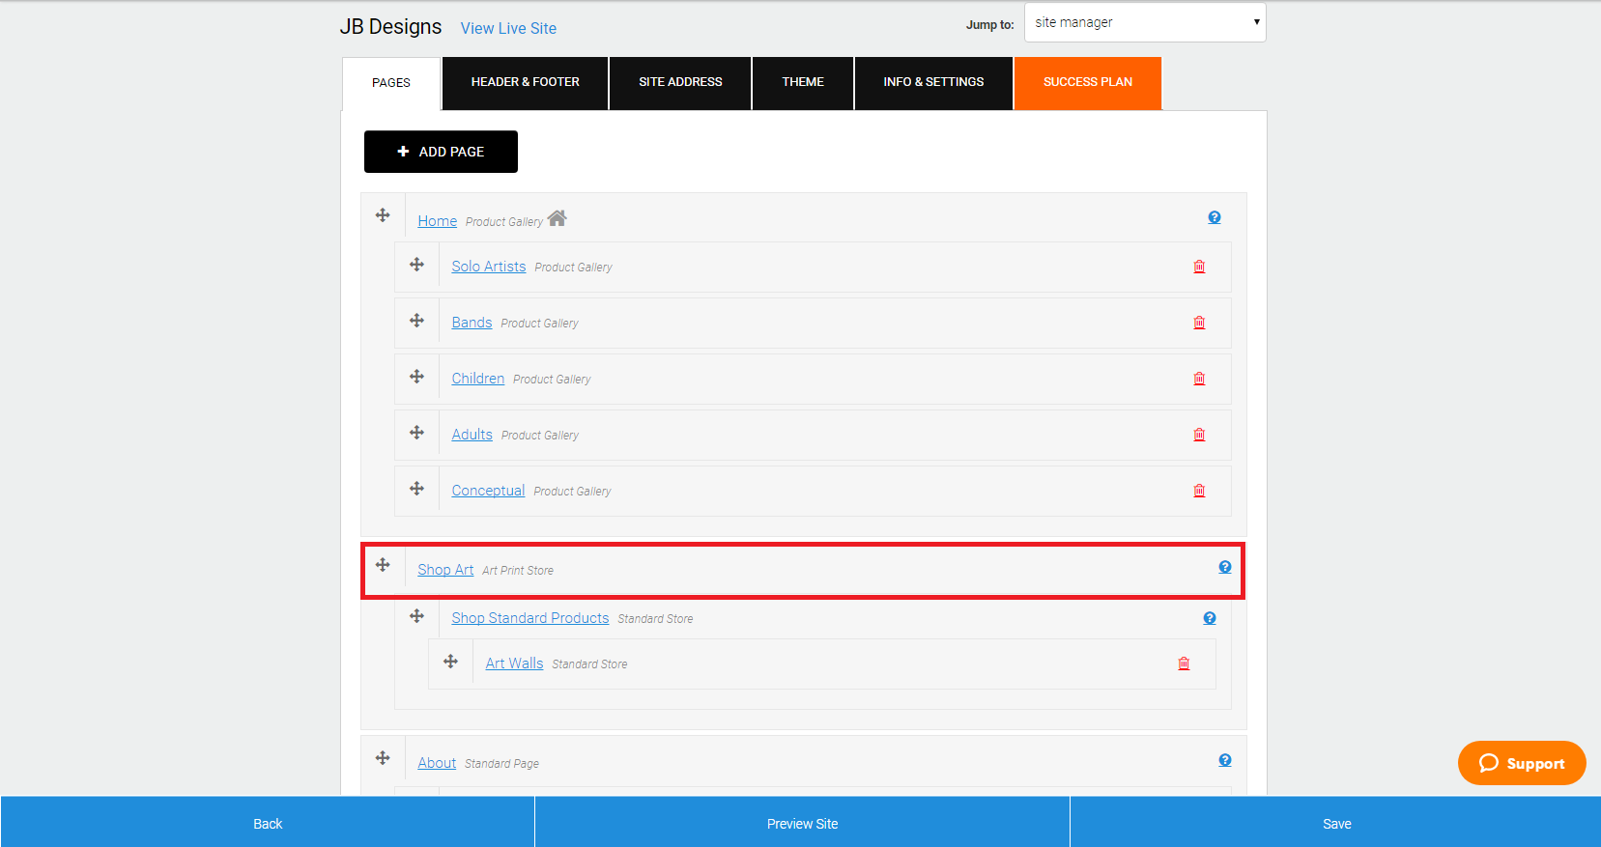Open the Conceptual page link
The width and height of the screenshot is (1601, 847).
coord(488,491)
